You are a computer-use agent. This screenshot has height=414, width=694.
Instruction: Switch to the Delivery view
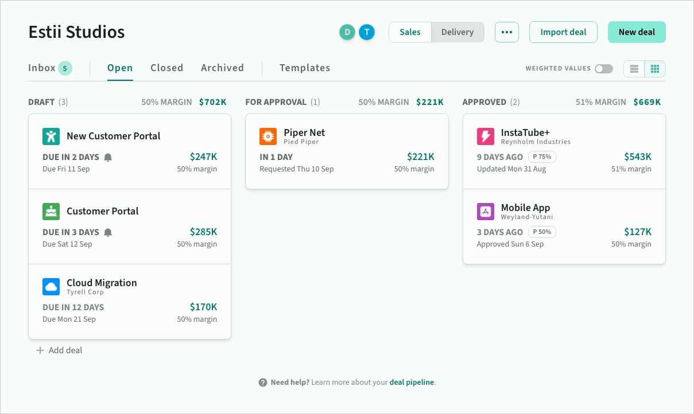click(458, 32)
